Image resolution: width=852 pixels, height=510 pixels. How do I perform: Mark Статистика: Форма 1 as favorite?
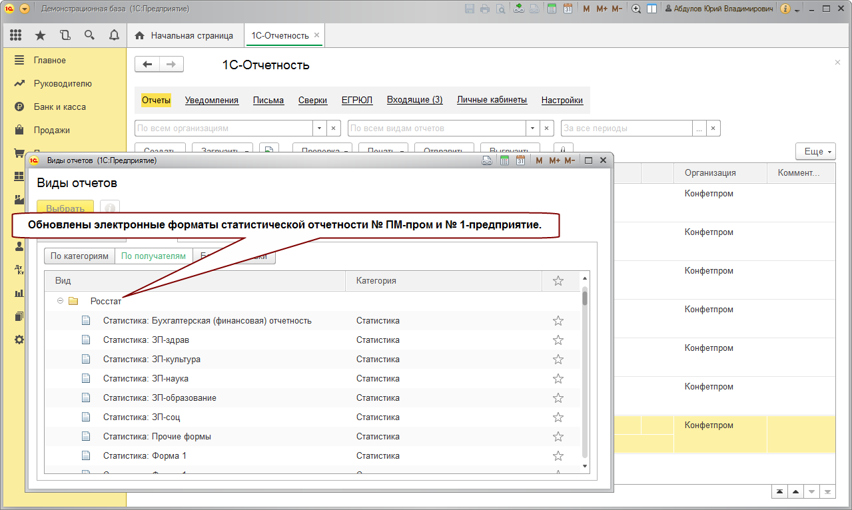coord(558,456)
